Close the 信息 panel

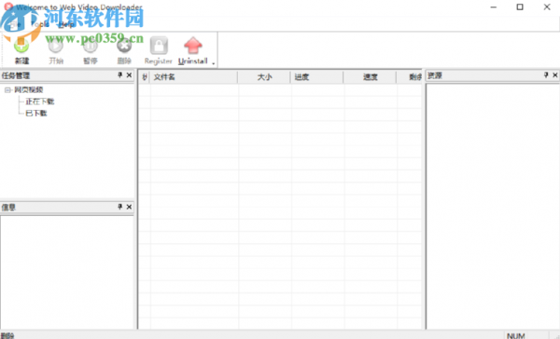coord(130,207)
